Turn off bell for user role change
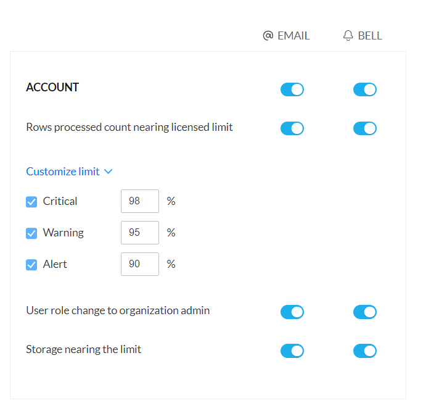439x416 pixels. (x=365, y=312)
